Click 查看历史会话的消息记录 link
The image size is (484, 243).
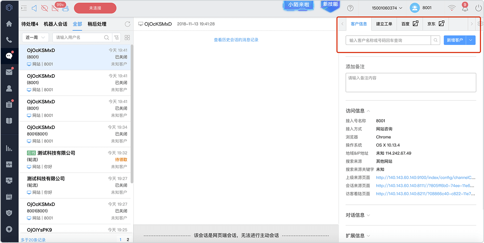click(x=236, y=40)
